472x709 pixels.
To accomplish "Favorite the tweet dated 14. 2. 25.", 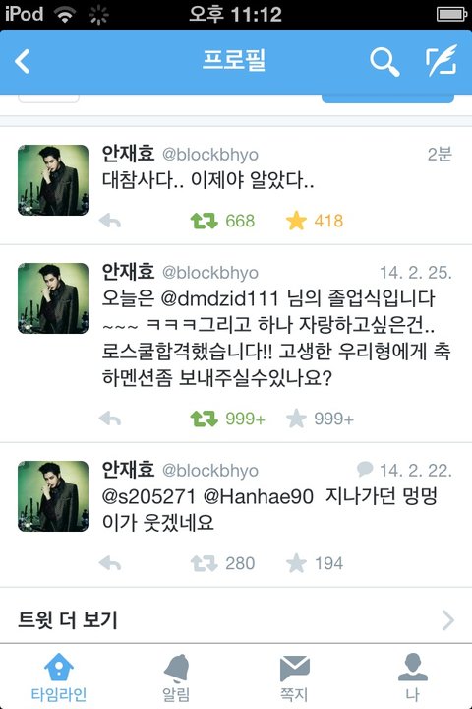I will coord(296,419).
